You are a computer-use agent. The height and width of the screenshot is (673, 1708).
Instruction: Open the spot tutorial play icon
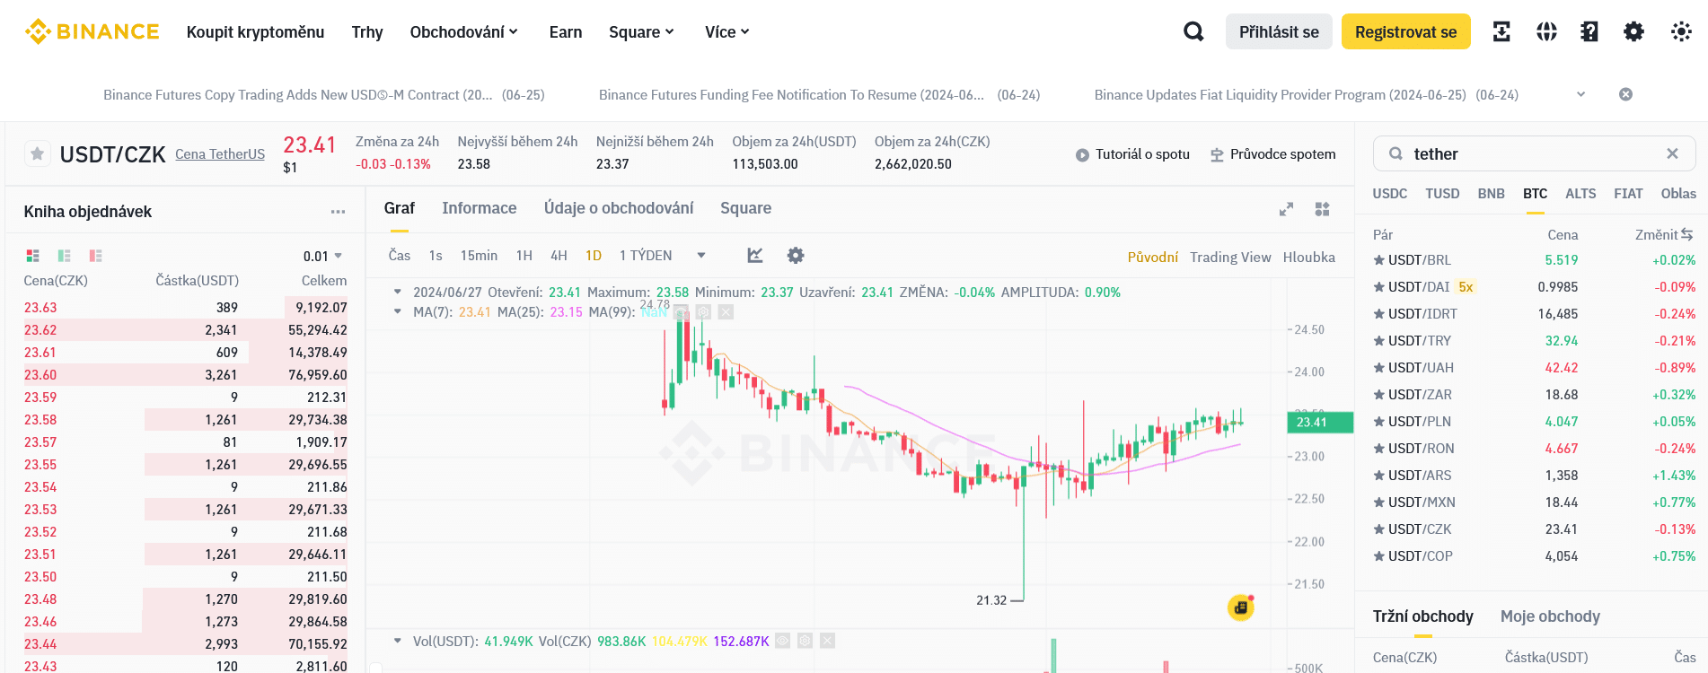tap(1082, 154)
